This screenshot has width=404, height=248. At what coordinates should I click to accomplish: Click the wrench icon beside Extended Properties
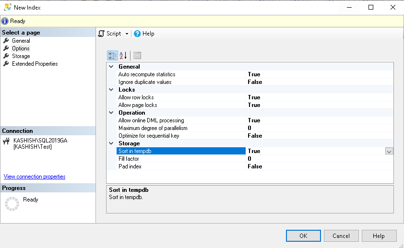6,64
